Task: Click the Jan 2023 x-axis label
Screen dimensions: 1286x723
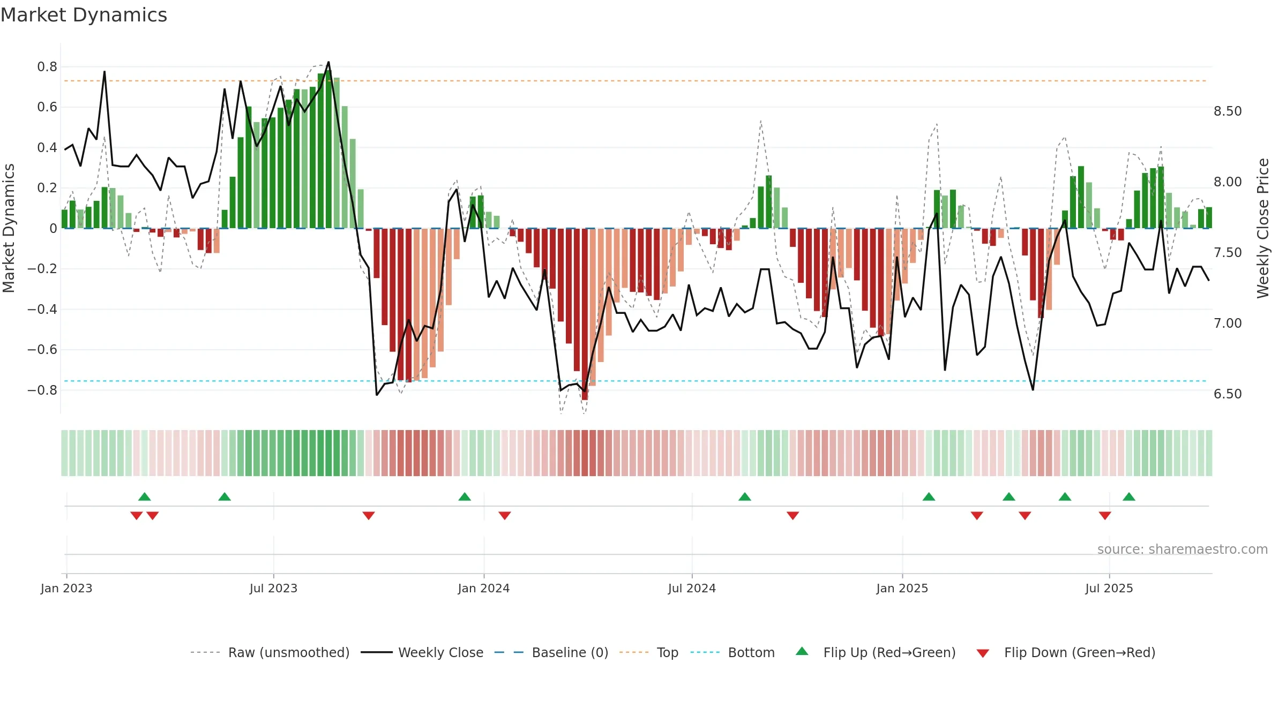Action: [x=66, y=588]
